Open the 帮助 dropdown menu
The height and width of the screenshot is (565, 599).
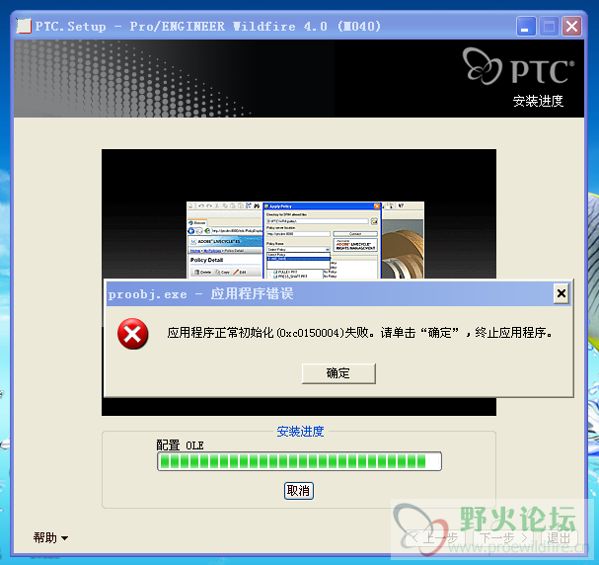point(50,538)
